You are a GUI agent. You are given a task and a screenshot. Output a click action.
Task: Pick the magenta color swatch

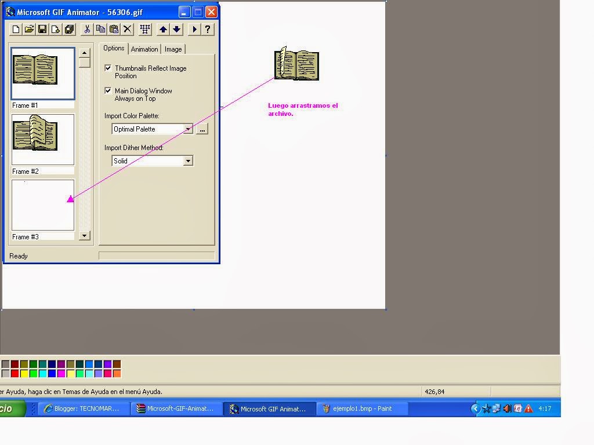pos(61,374)
